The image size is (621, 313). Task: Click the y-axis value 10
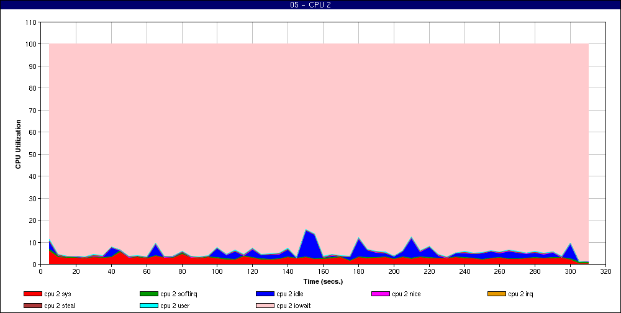click(33, 242)
